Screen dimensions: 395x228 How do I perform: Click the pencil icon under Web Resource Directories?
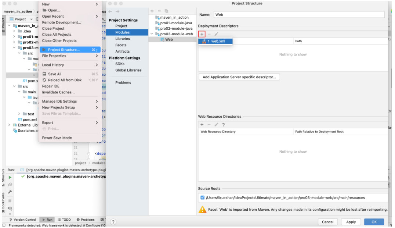pos(216,125)
